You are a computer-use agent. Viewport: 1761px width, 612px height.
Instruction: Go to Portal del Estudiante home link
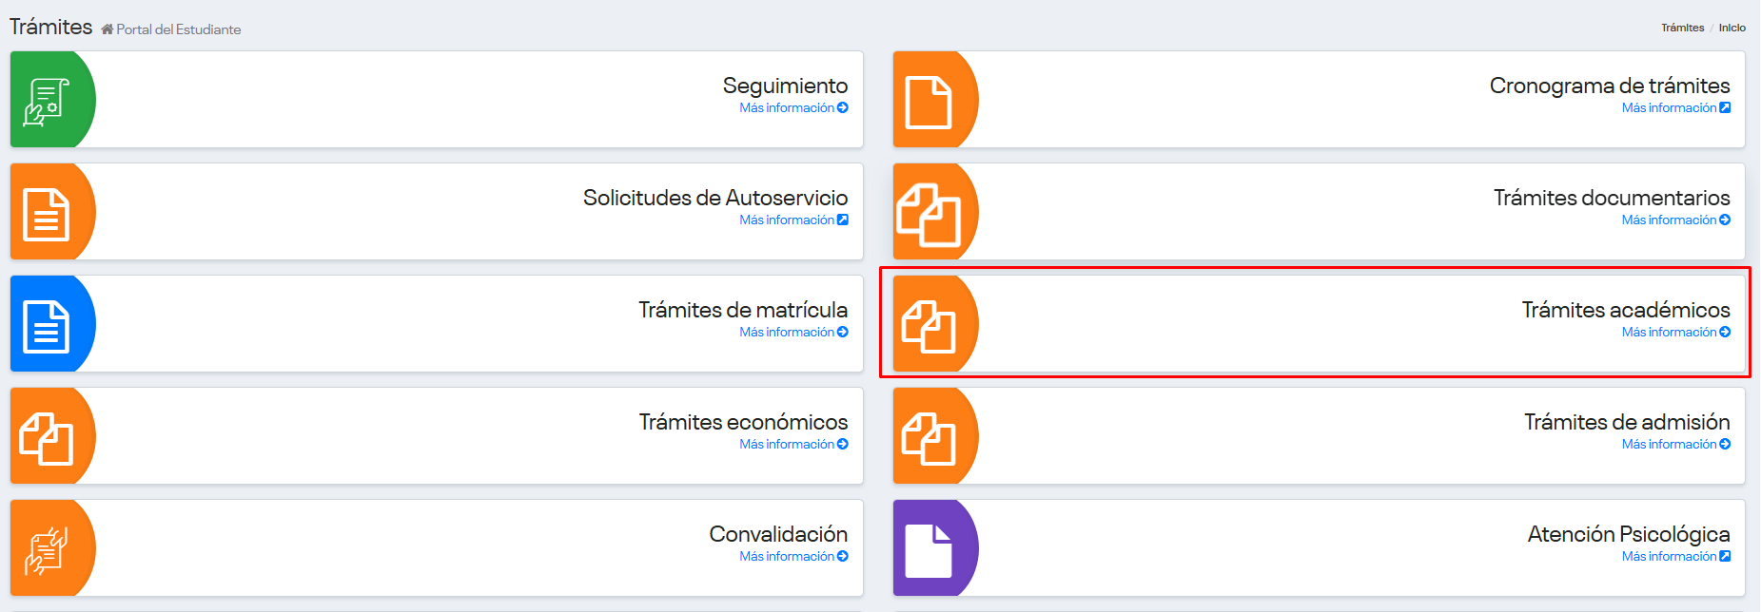click(x=177, y=29)
